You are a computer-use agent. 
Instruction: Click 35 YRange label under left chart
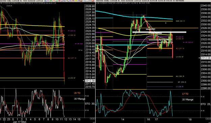80,99
